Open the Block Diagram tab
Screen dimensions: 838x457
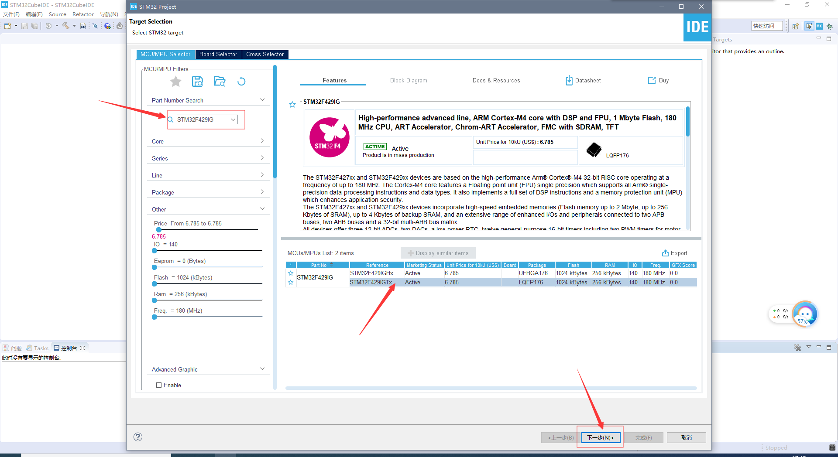coord(409,80)
